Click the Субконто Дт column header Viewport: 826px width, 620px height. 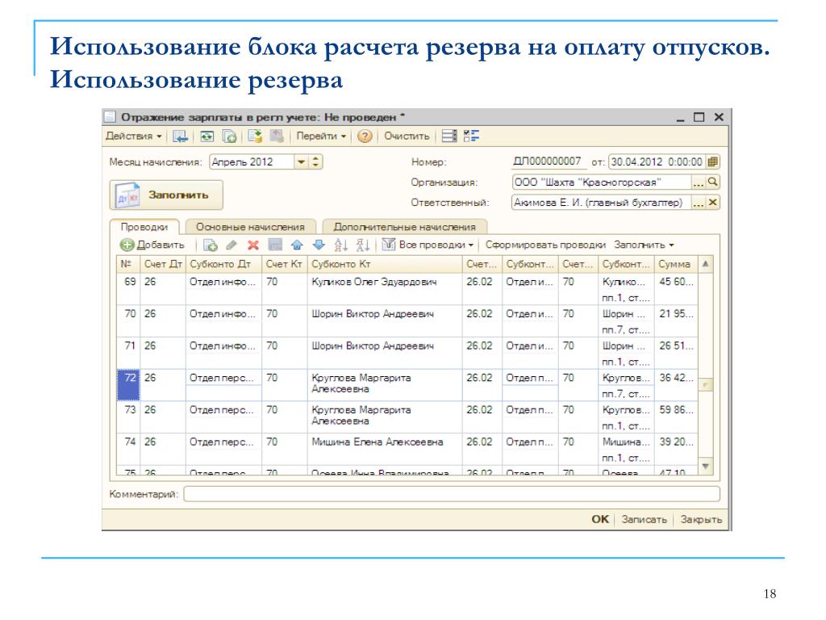(x=223, y=264)
